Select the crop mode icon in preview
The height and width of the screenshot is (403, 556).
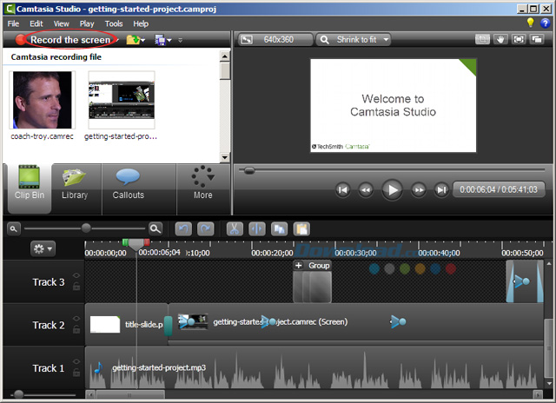(482, 39)
